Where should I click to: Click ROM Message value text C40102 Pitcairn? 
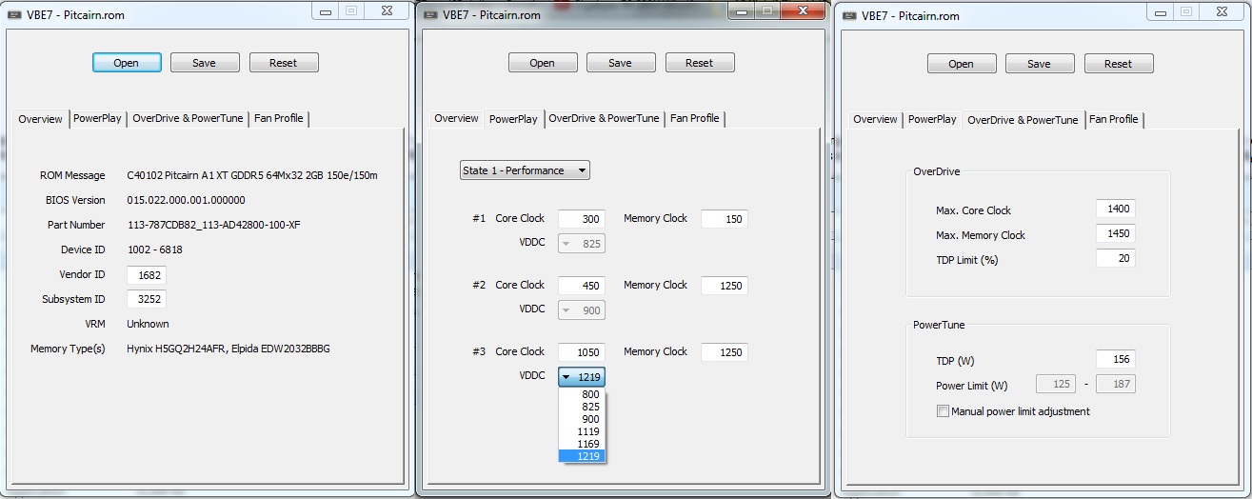(252, 175)
